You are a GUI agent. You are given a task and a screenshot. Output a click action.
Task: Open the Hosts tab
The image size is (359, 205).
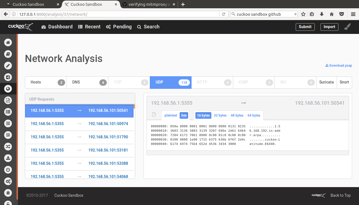pos(46,82)
